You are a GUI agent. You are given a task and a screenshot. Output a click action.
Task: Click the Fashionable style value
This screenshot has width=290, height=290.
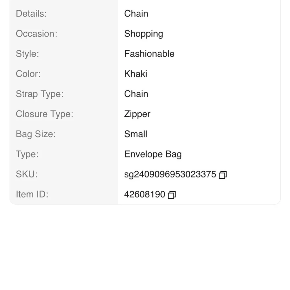point(149,54)
